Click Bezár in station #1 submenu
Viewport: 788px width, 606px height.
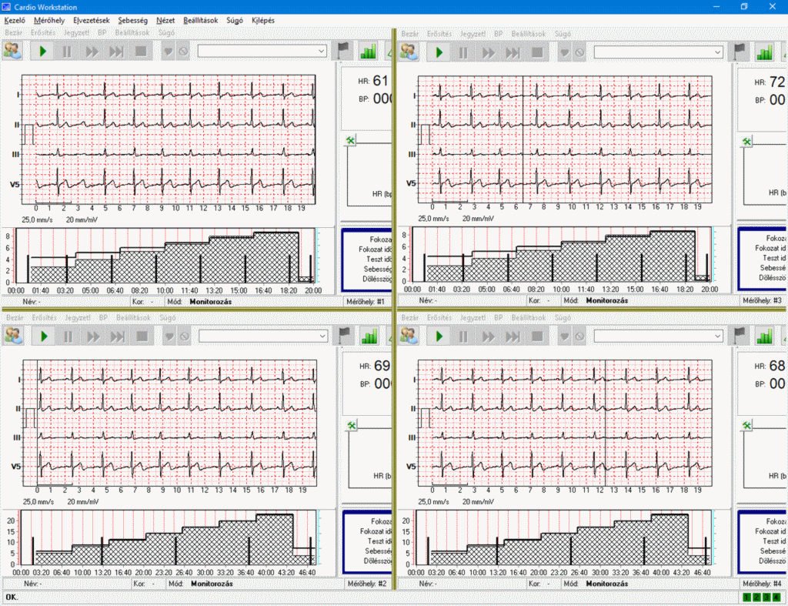point(14,32)
